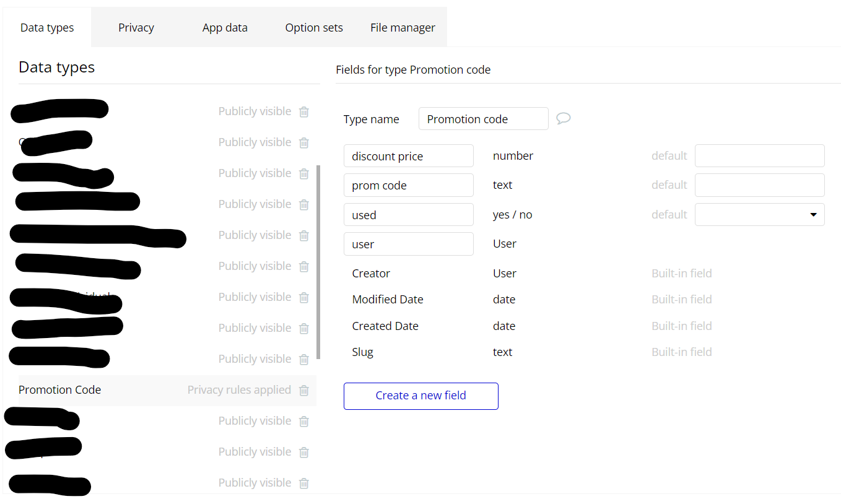The image size is (841, 499).
Task: Open the App data tab
Action: point(225,28)
